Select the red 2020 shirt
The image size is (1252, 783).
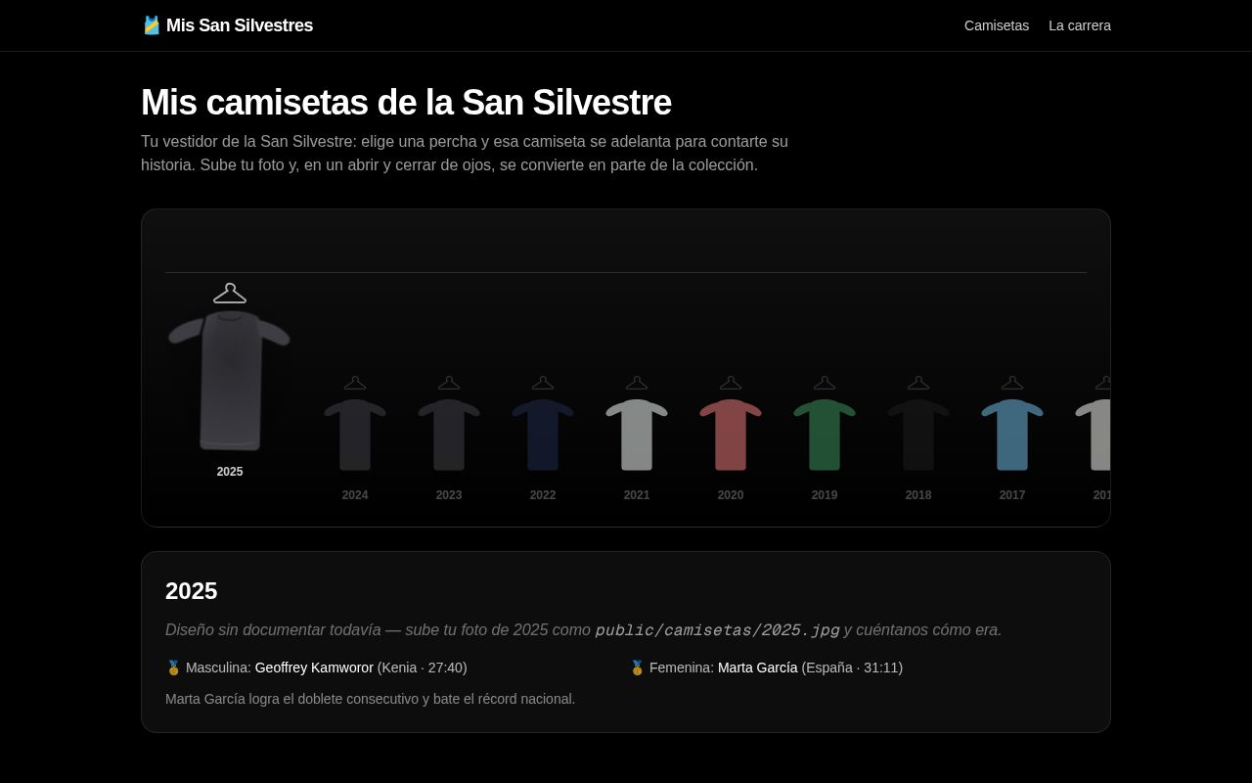(731, 435)
